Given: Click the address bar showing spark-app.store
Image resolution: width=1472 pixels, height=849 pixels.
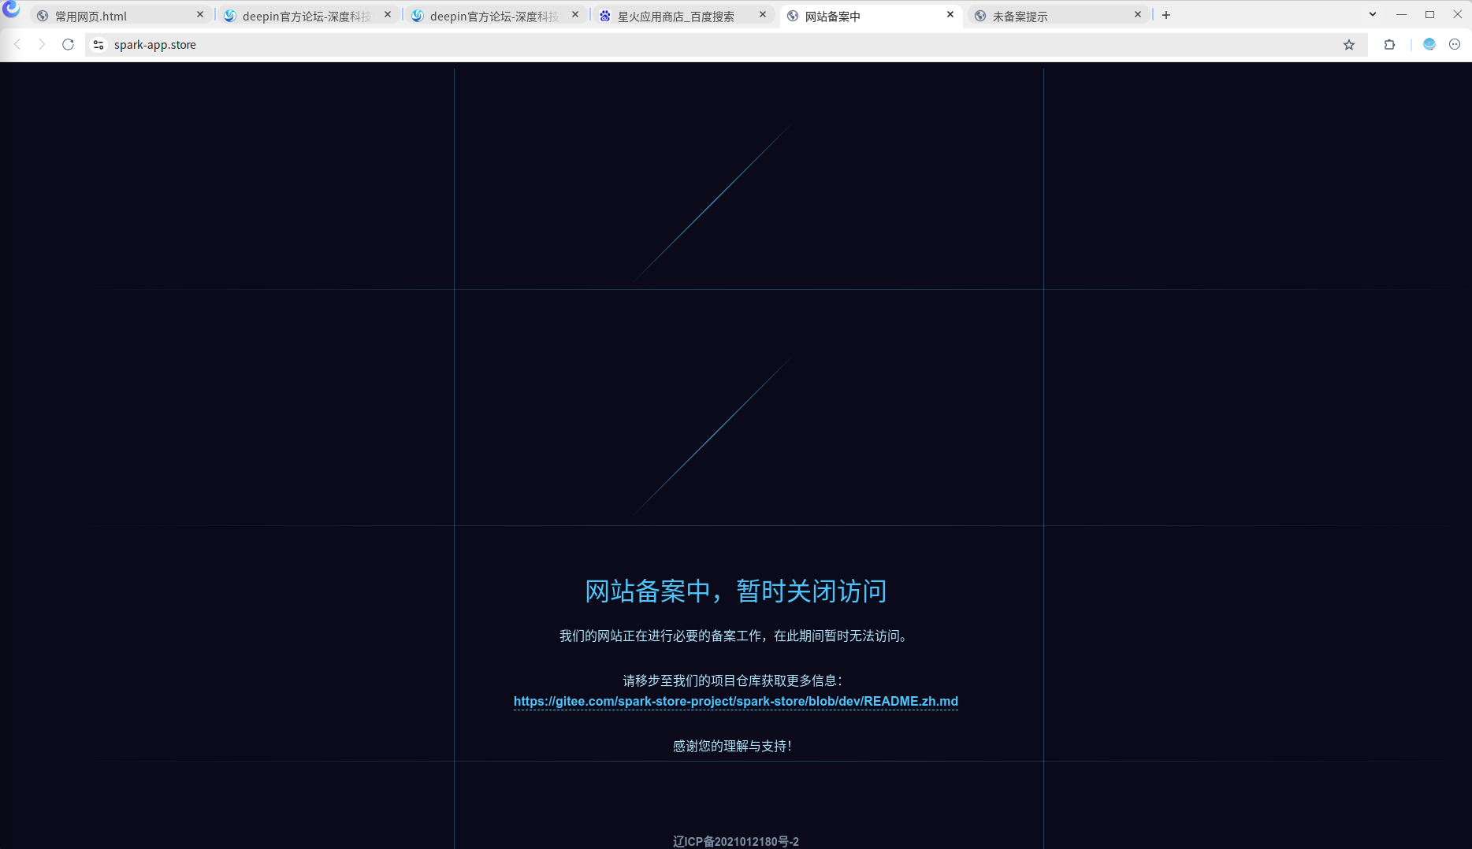Looking at the screenshot, I should [x=725, y=45].
